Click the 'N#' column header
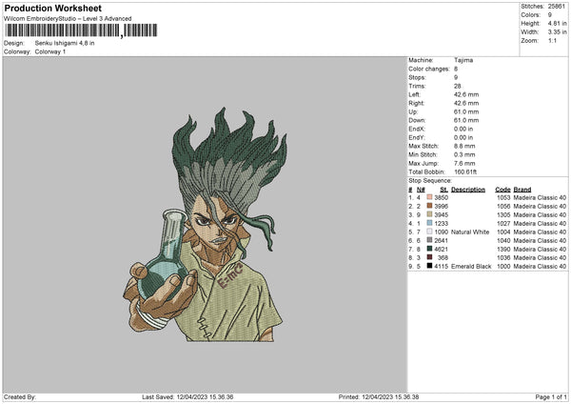This screenshot has width=571, height=404. [421, 190]
